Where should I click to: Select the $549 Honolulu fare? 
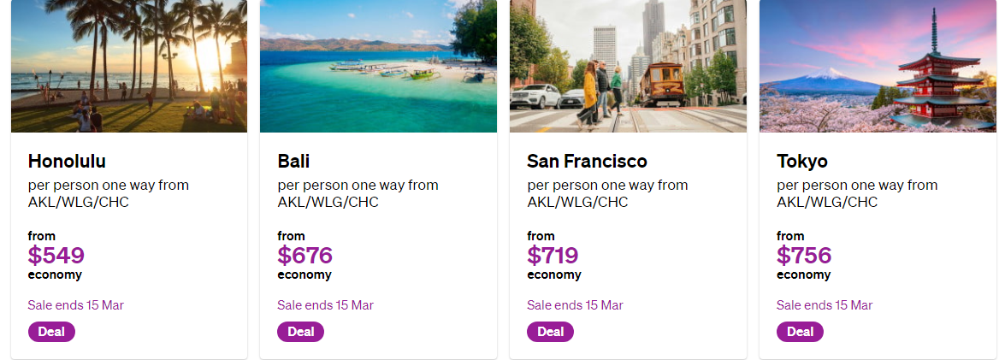56,256
